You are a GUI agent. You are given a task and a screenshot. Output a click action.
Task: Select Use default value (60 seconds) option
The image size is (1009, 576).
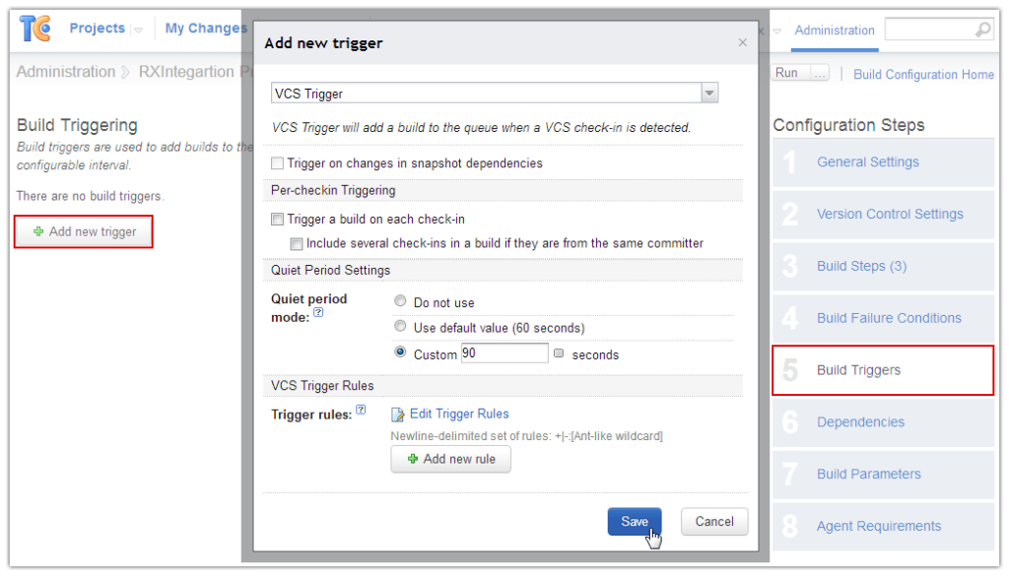pos(400,326)
